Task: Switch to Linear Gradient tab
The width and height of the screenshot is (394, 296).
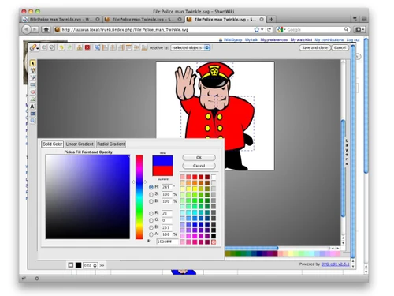Action: [80, 144]
